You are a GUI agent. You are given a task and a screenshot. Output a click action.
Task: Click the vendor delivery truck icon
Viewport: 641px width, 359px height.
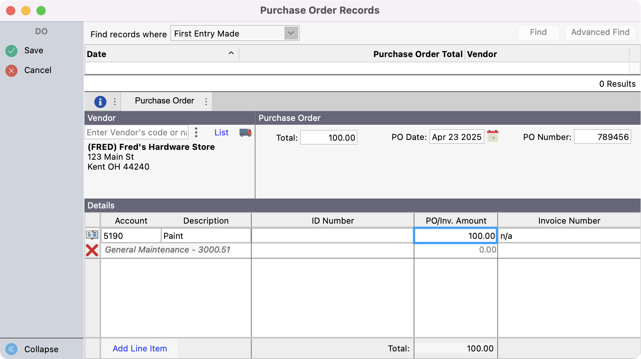pos(245,132)
